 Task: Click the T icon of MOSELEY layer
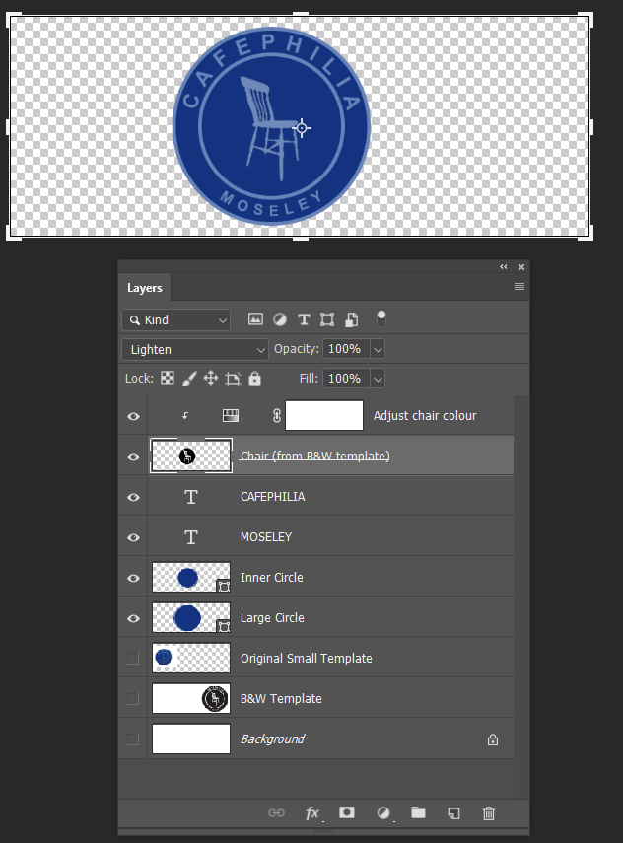click(x=191, y=537)
